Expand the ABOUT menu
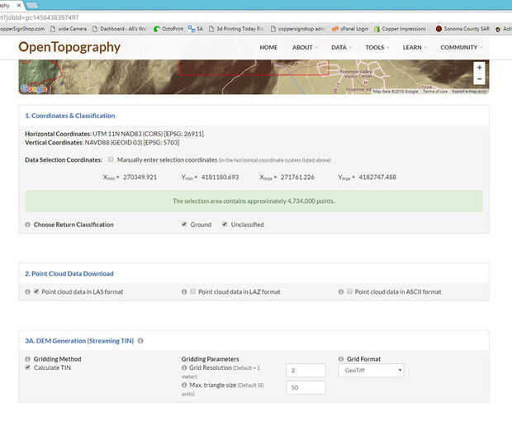Image resolution: width=512 pixels, height=426 pixels. tap(305, 48)
